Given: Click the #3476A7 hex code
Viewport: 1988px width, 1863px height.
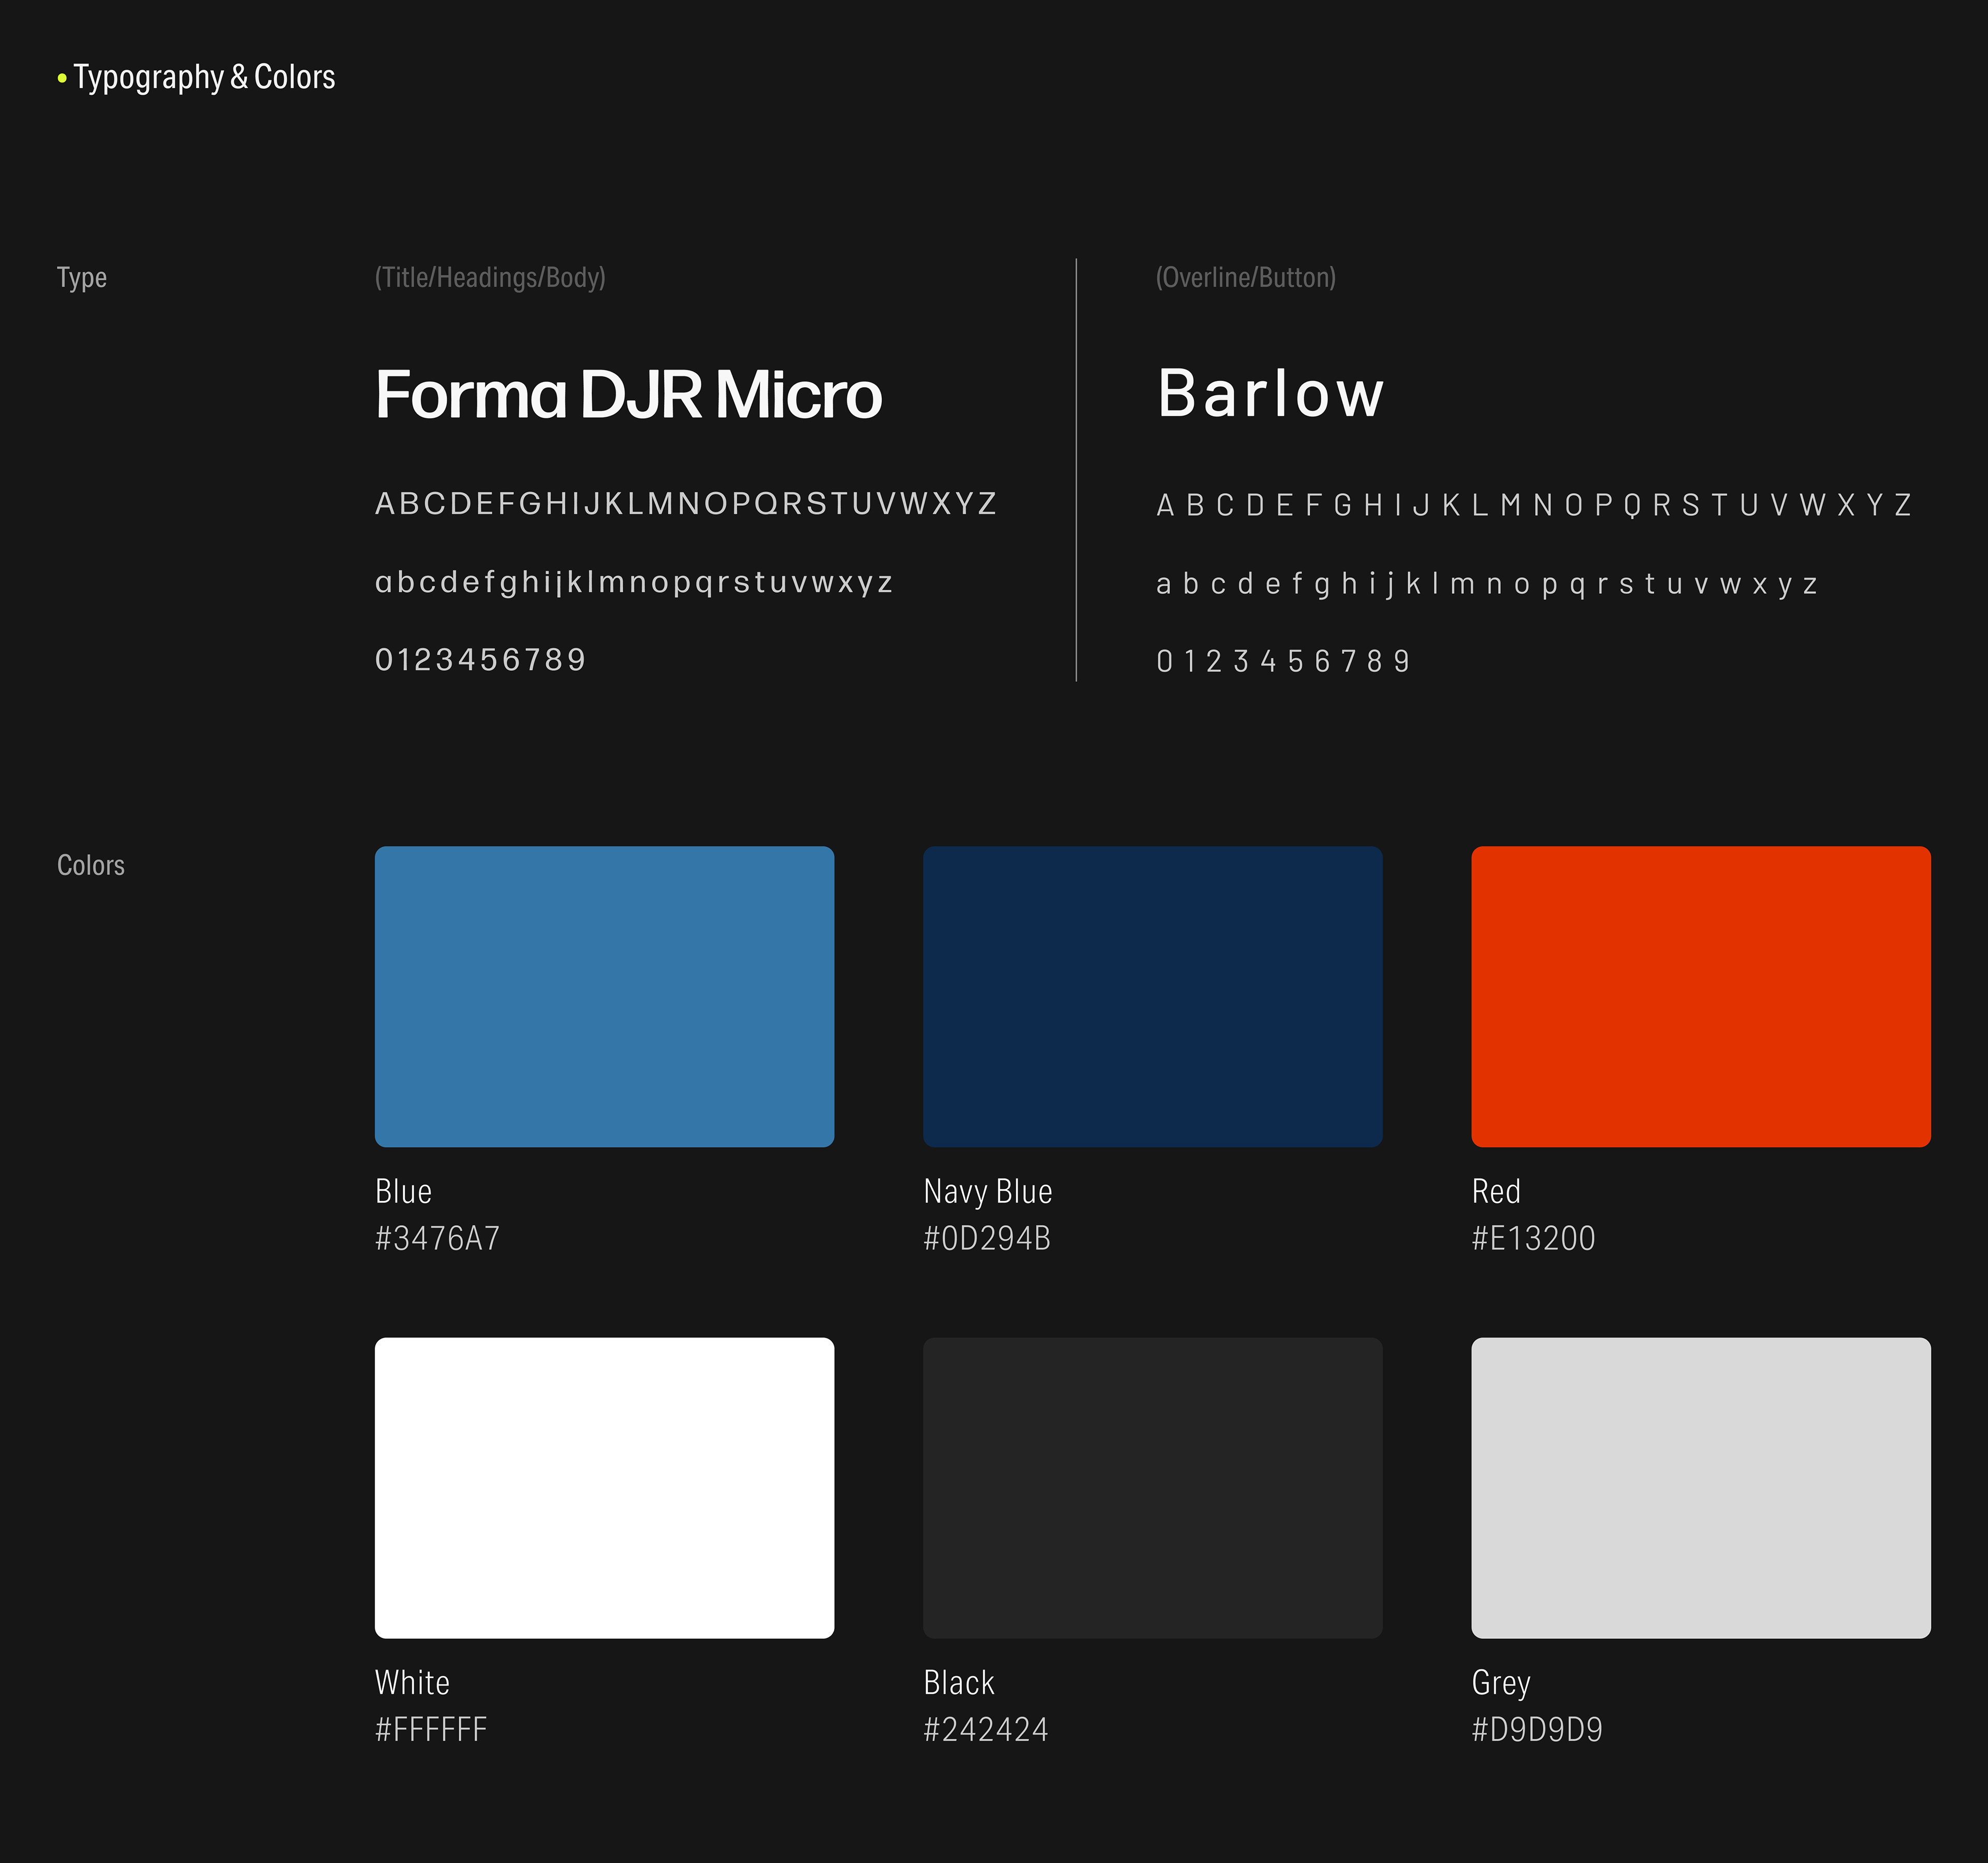Looking at the screenshot, I should (437, 1238).
